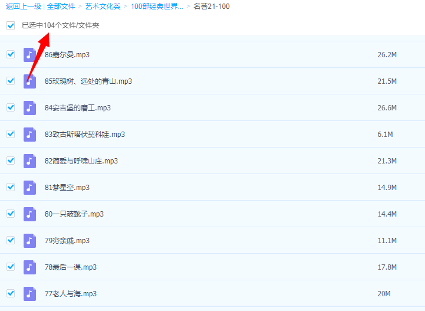The height and width of the screenshot is (311, 425).
Task: Open the file named 77老人与海.mp3
Action: pos(71,294)
